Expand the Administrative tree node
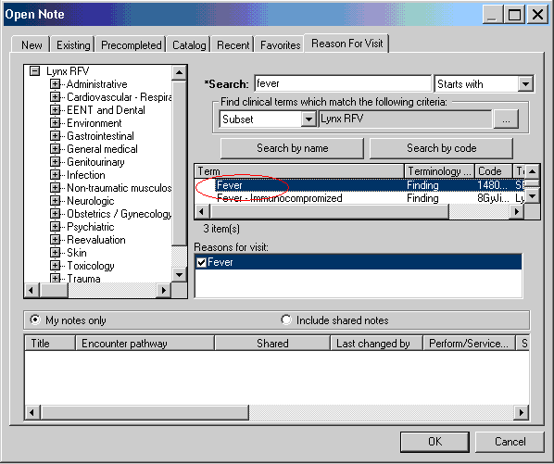This screenshot has width=554, height=464. pos(55,84)
